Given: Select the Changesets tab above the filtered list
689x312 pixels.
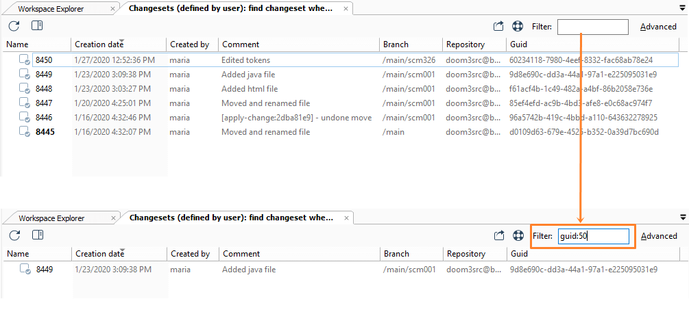Looking at the screenshot, I should click(x=231, y=217).
